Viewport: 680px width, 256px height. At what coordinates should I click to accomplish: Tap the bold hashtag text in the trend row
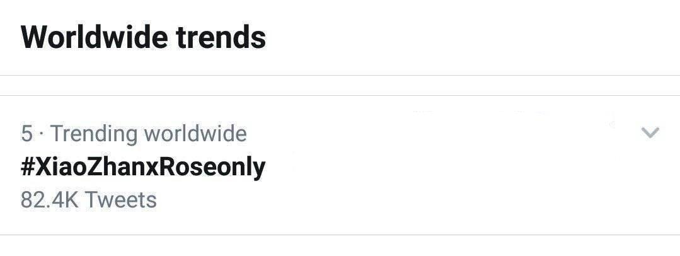click(143, 167)
